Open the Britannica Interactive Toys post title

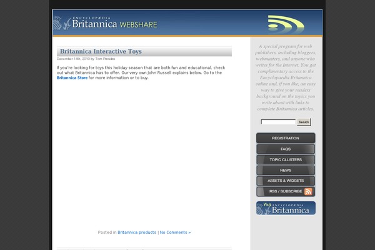pos(101,51)
